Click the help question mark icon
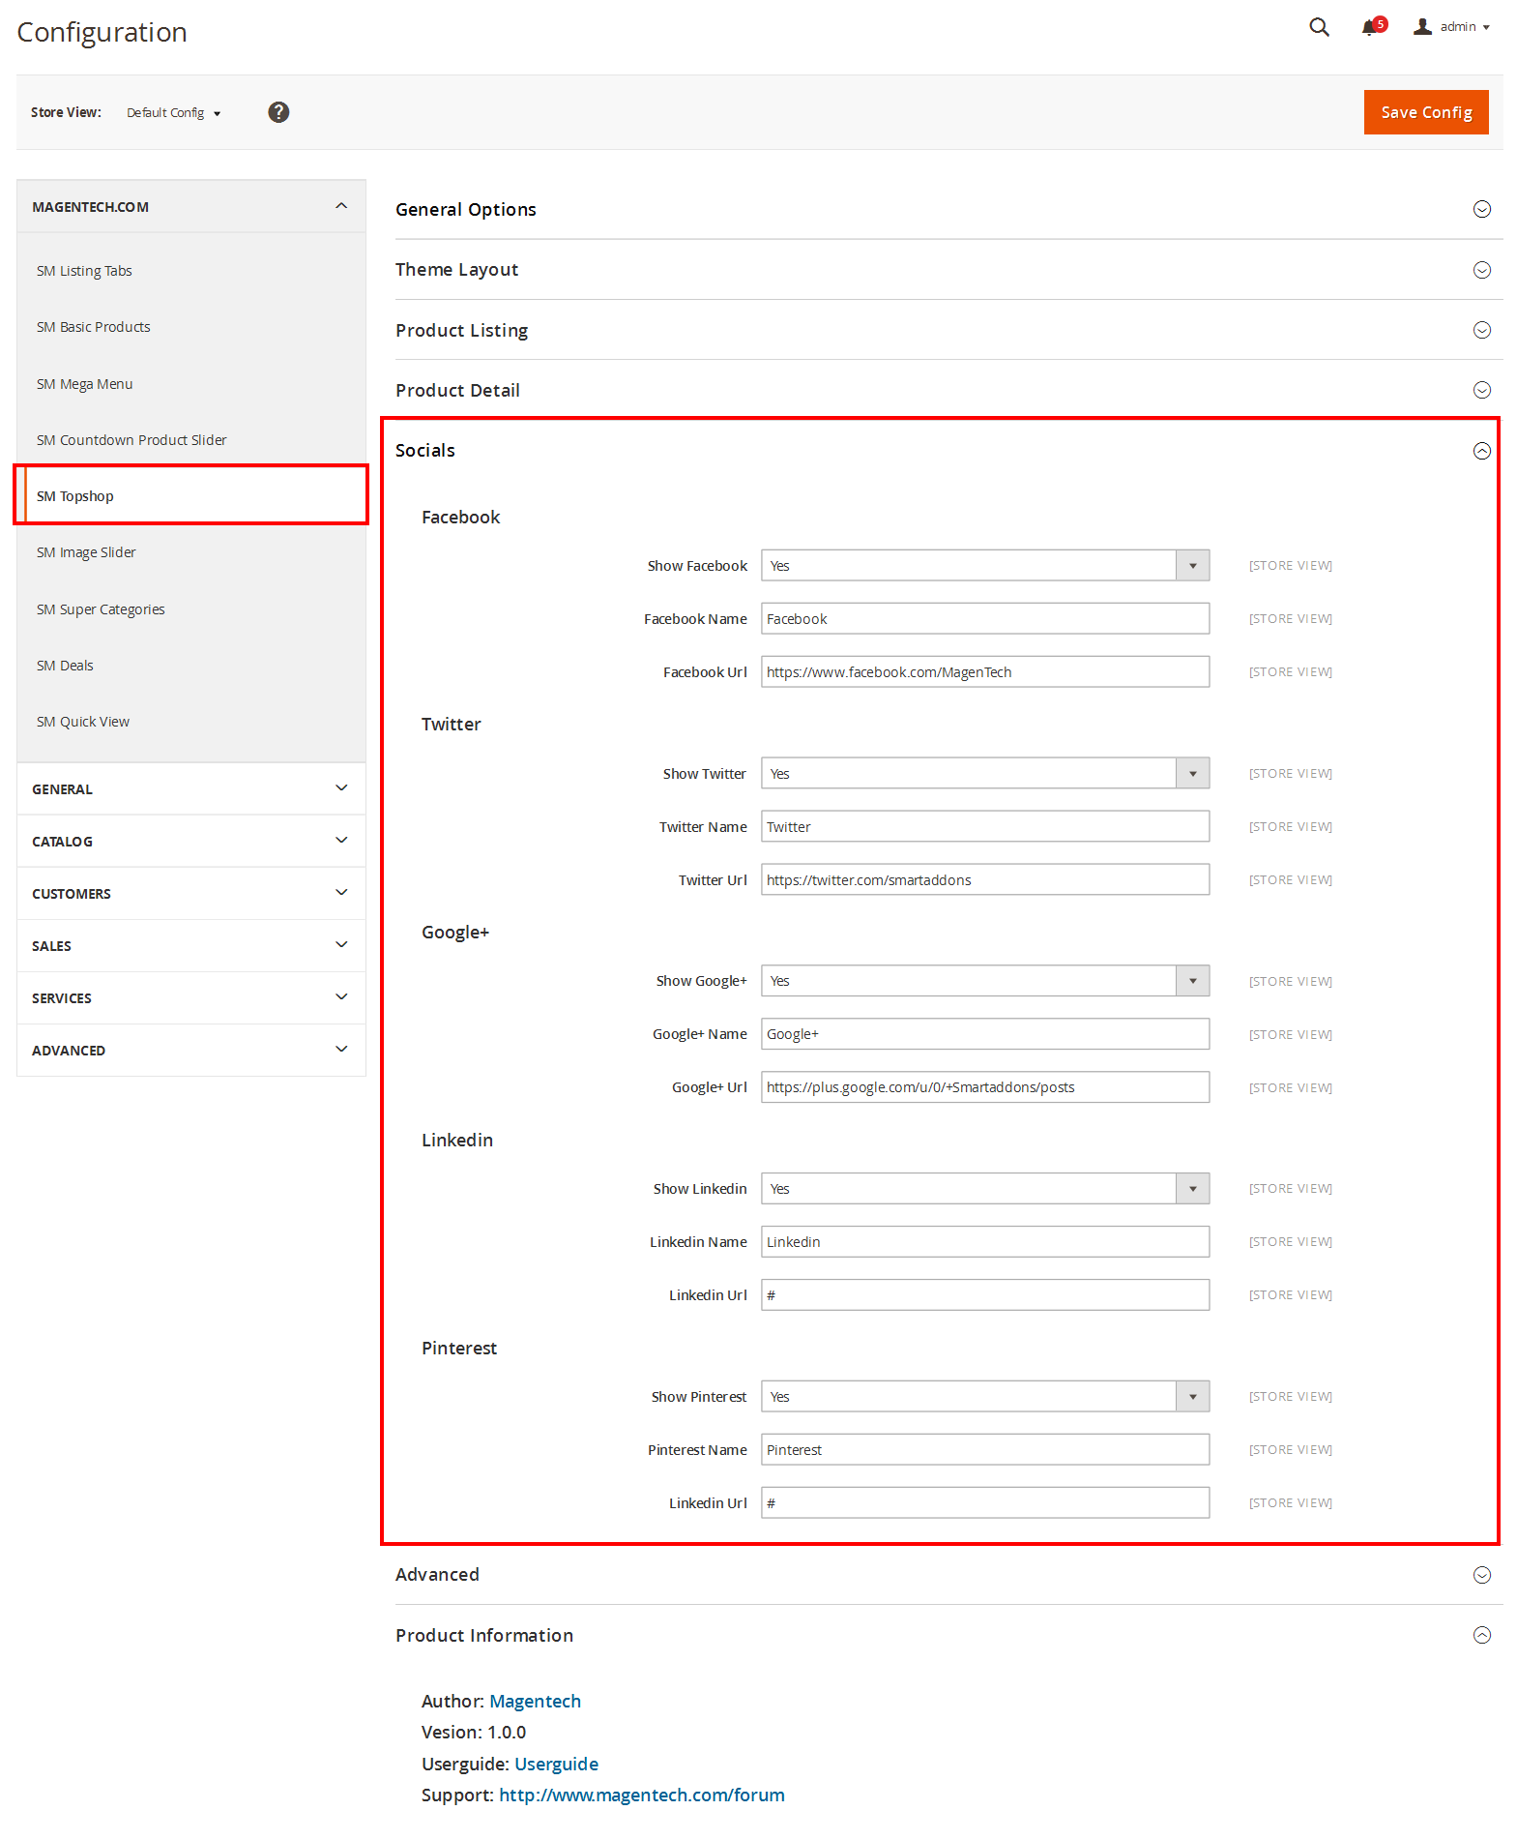Viewport: 1517px width, 1840px height. point(278,112)
